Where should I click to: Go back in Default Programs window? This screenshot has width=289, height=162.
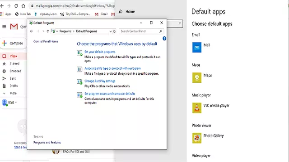coord(32,31)
